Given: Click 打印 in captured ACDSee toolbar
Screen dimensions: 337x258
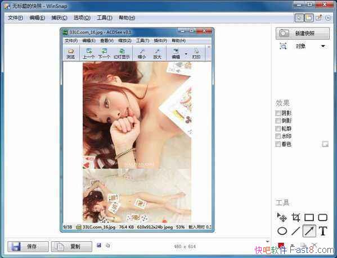Looking at the screenshot, I should [x=196, y=54].
